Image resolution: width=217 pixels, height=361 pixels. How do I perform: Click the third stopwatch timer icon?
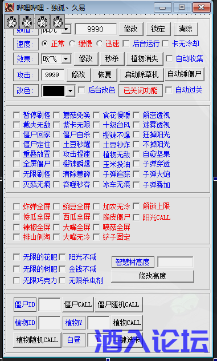(x=42, y=22)
